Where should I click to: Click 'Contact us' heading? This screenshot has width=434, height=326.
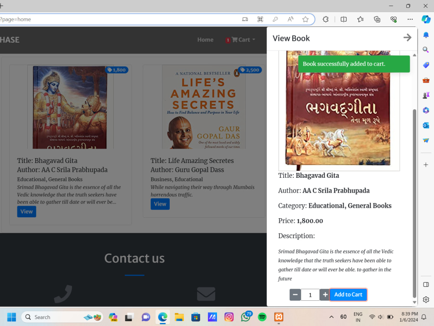[x=134, y=258]
